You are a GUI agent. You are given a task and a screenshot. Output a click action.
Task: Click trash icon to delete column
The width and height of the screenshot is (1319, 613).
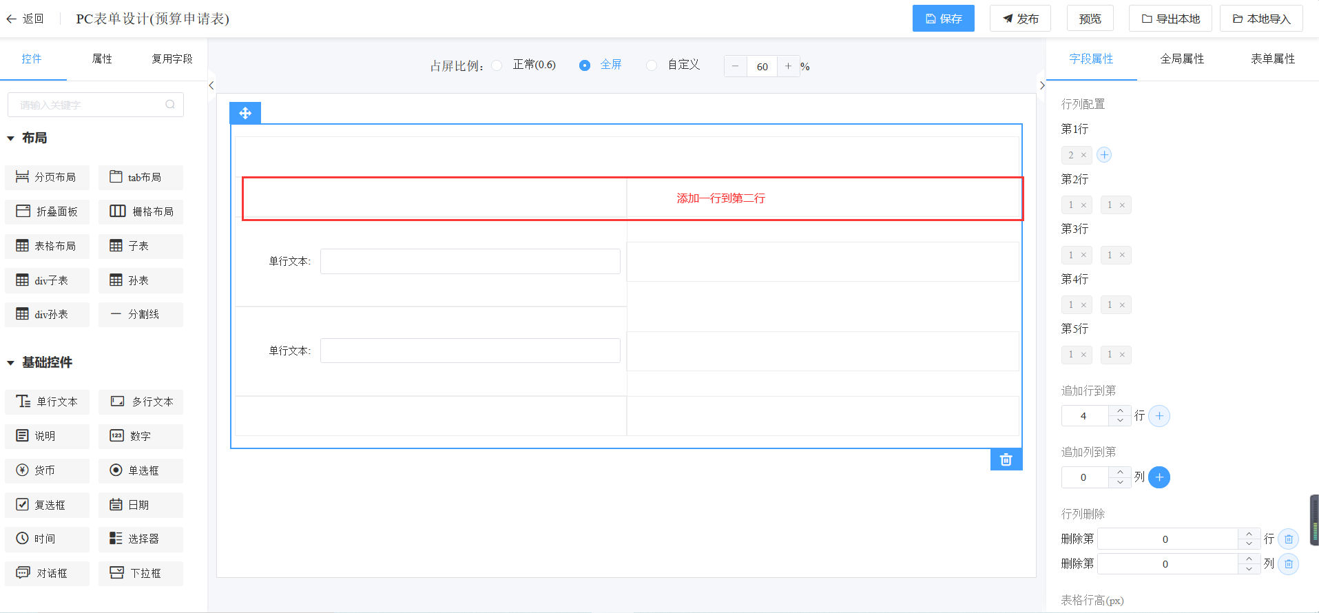pyautogui.click(x=1289, y=564)
